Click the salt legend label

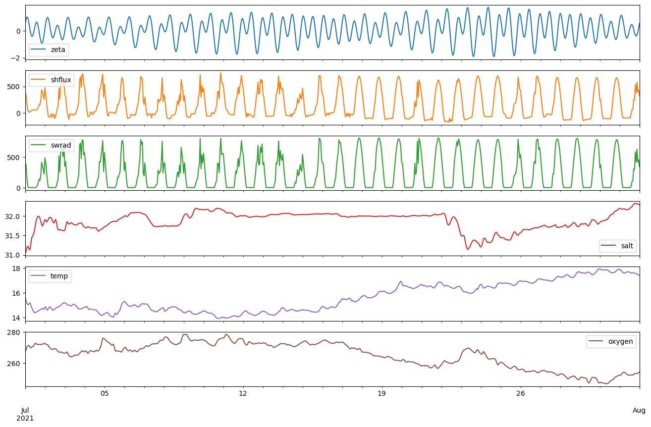(627, 246)
